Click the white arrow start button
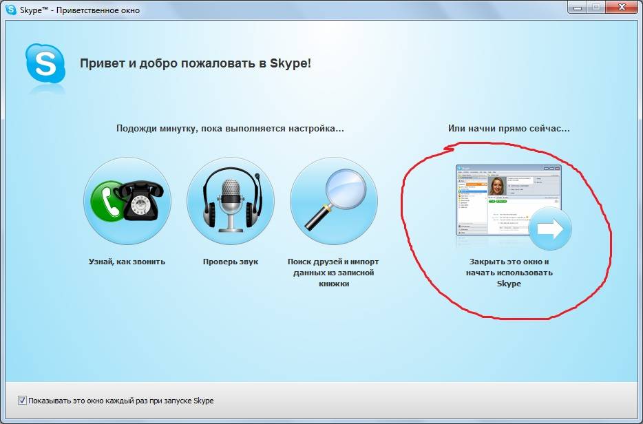Viewport: 643px width, 424px height. point(550,229)
